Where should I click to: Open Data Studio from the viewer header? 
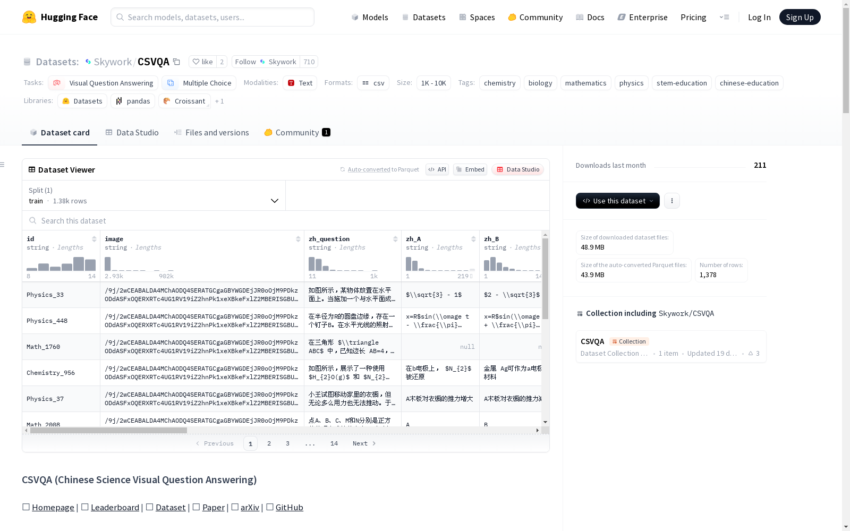coord(517,169)
